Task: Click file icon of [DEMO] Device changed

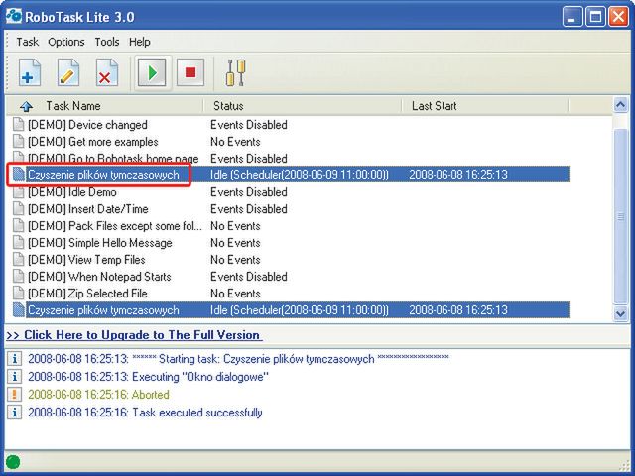Action: point(18,125)
